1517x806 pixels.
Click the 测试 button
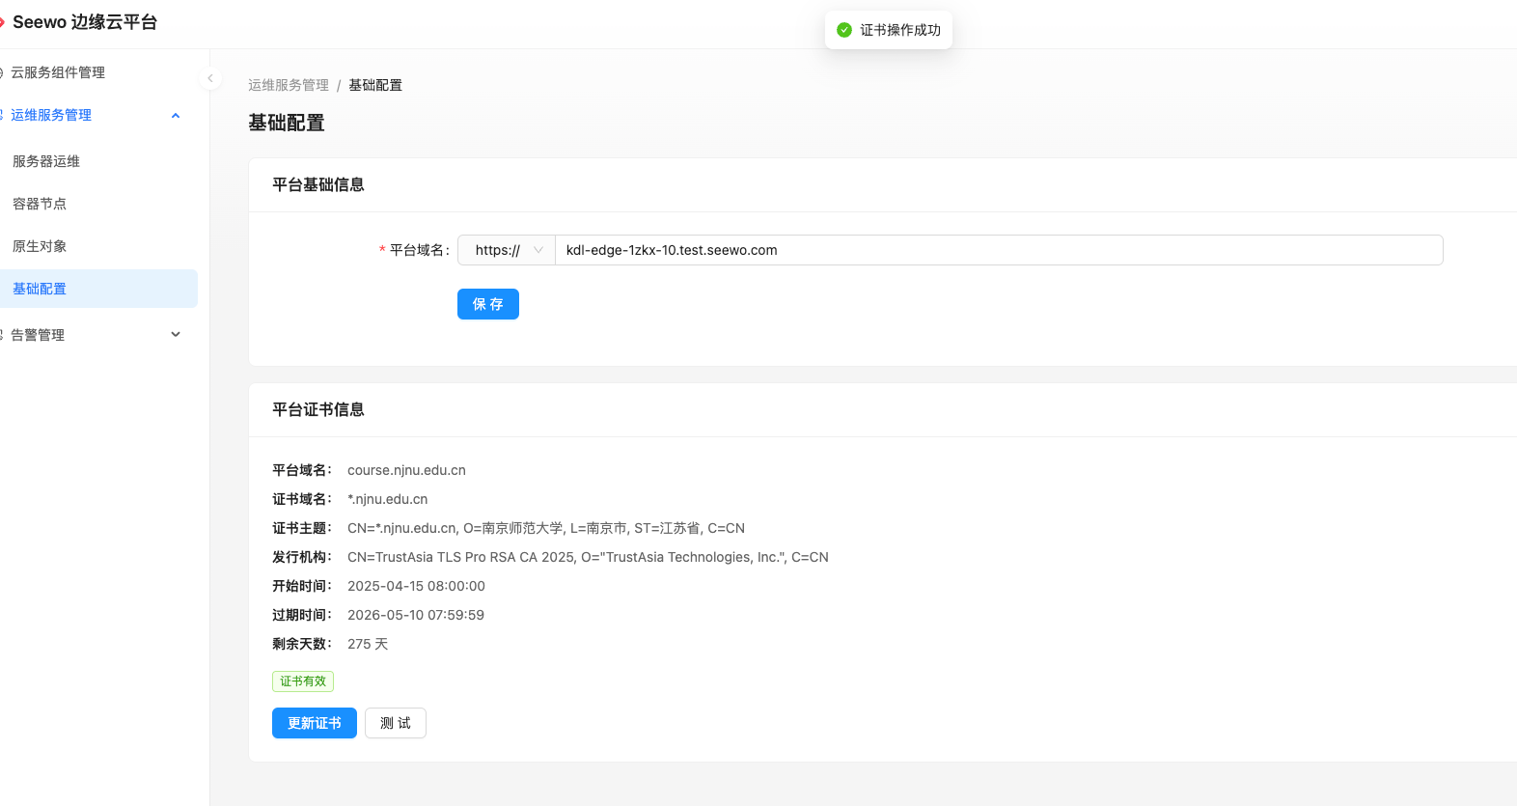coord(396,723)
